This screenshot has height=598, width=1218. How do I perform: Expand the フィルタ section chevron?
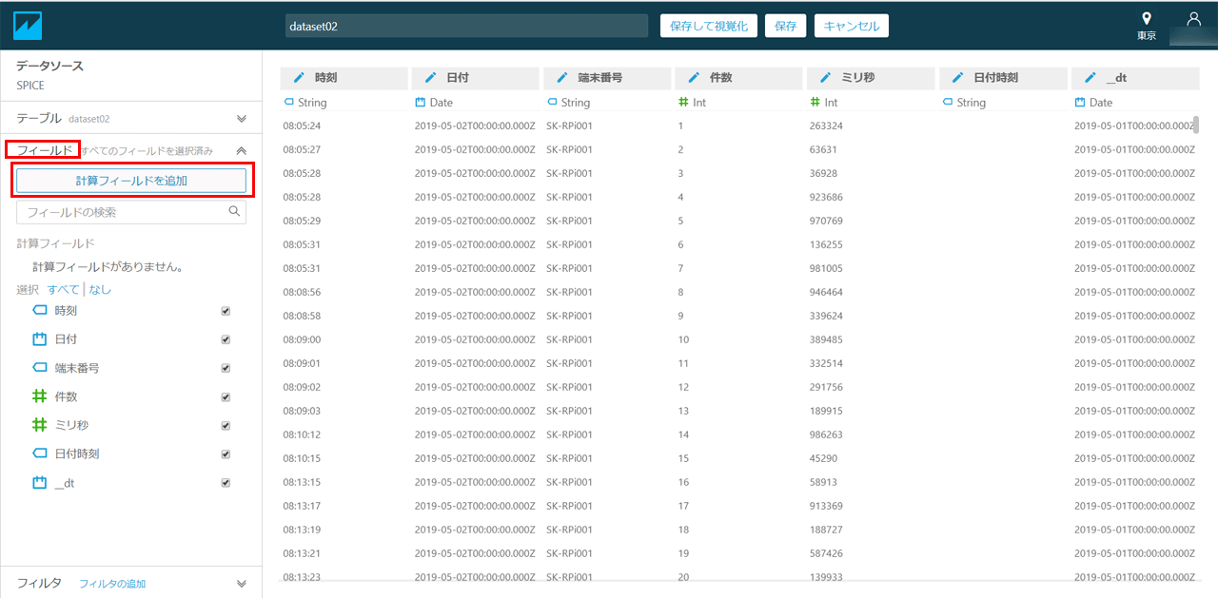click(x=242, y=584)
